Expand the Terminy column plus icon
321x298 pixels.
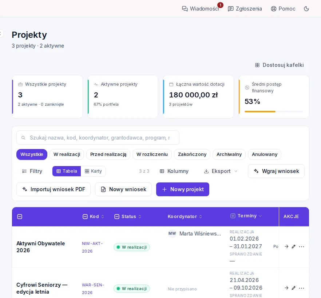[233, 216]
